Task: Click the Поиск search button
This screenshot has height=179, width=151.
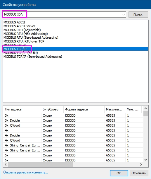Action: click(x=138, y=15)
